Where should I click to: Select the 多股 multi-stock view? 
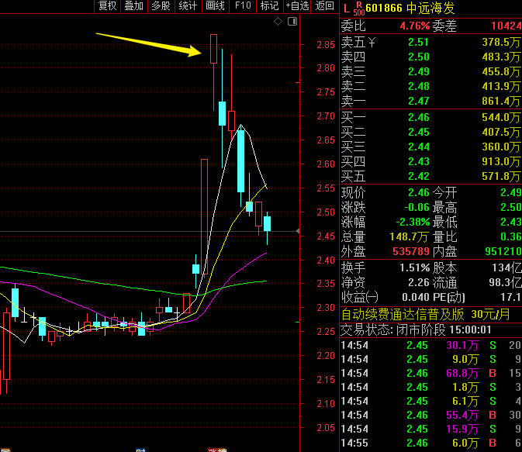pyautogui.click(x=161, y=6)
